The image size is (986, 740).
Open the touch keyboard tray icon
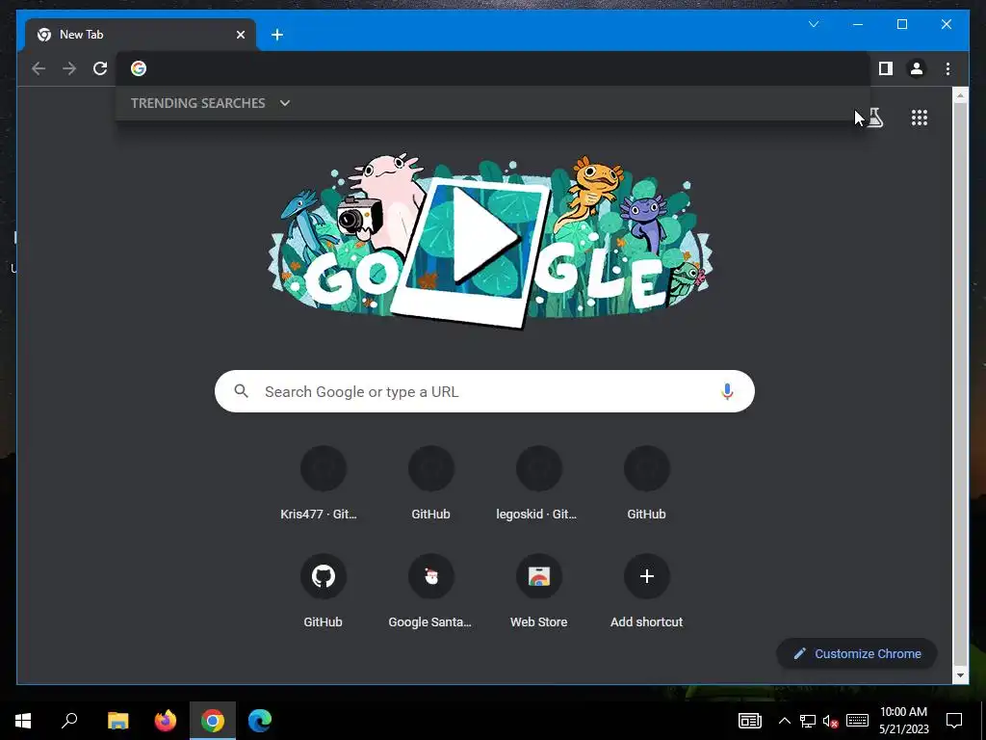pos(857,721)
